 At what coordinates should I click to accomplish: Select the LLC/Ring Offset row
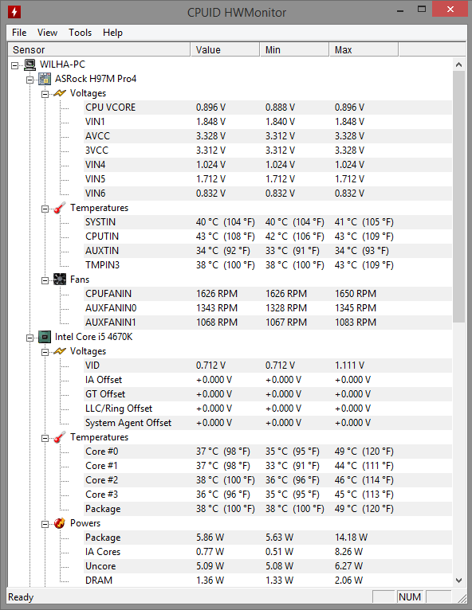click(268, 409)
